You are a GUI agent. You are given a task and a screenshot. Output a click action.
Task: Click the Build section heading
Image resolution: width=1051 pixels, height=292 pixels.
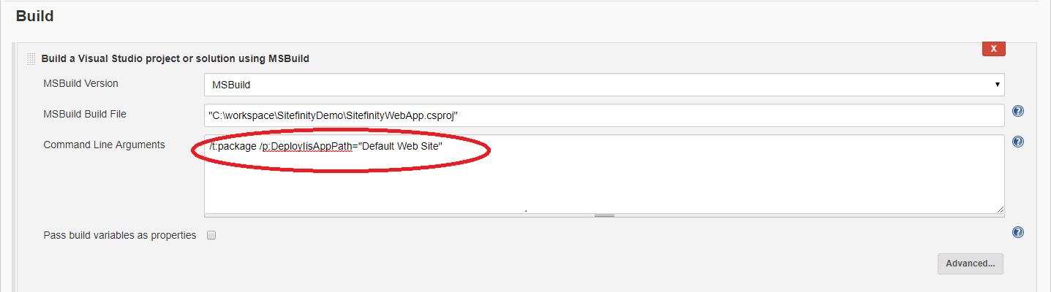click(x=34, y=15)
